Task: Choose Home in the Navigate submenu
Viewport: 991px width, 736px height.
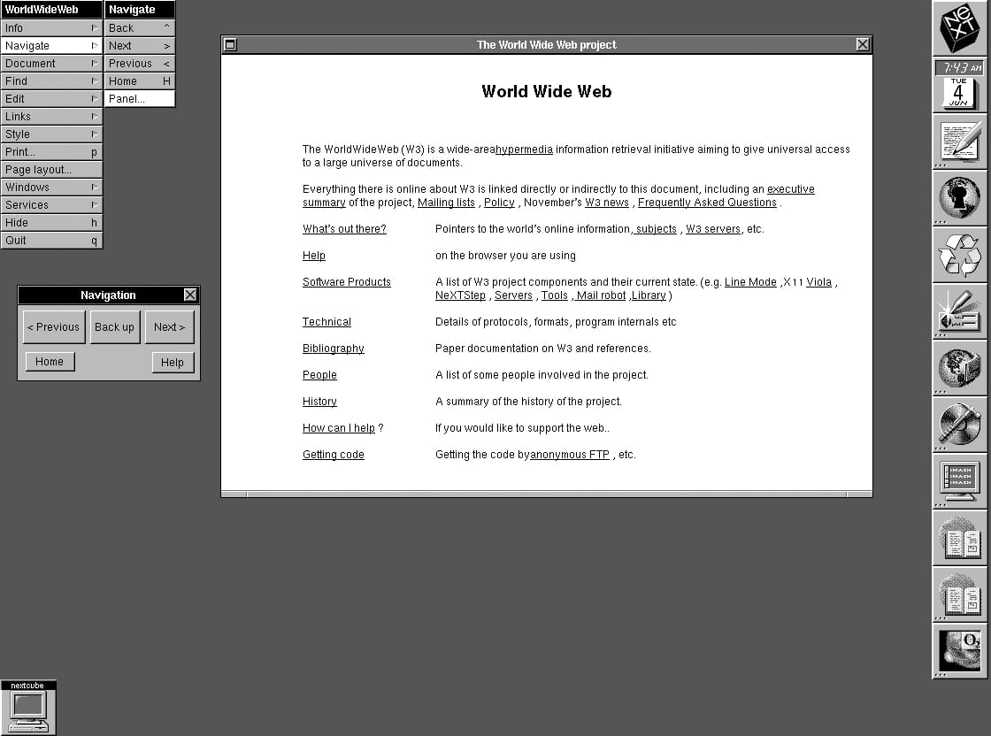Action: point(140,80)
